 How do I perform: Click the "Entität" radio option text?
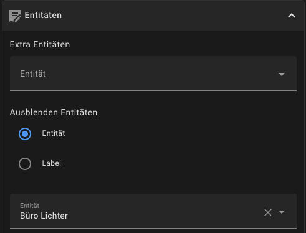pos(54,133)
